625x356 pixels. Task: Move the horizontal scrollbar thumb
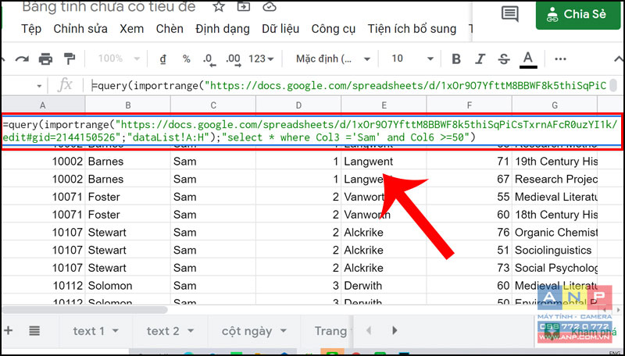pyautogui.click(x=84, y=309)
